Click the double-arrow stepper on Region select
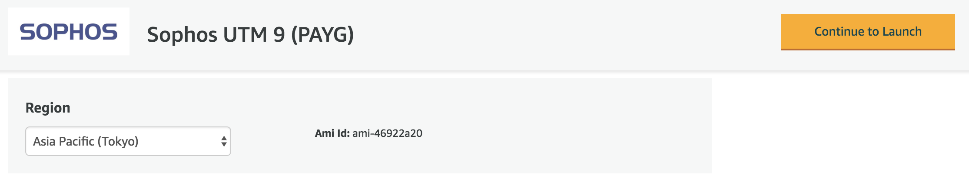This screenshot has height=186, width=969. [224, 141]
